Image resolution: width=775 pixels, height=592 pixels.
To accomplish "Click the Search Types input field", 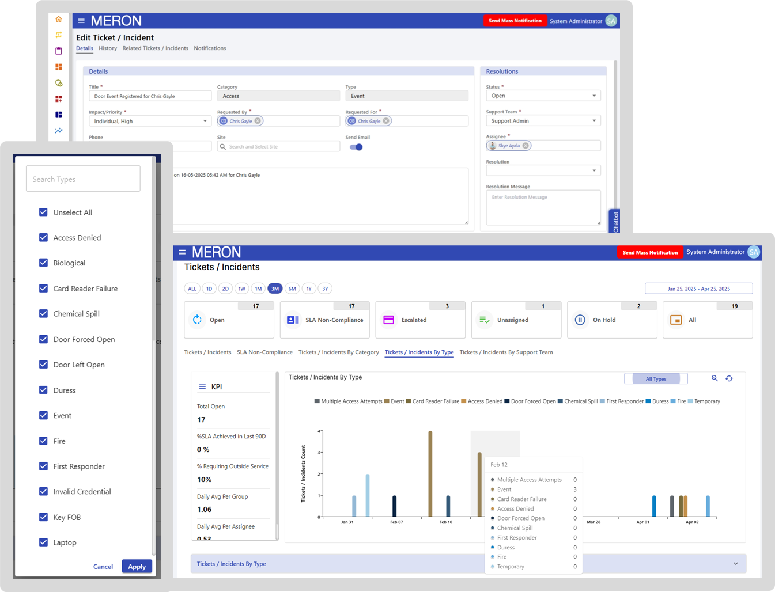I will click(x=83, y=179).
